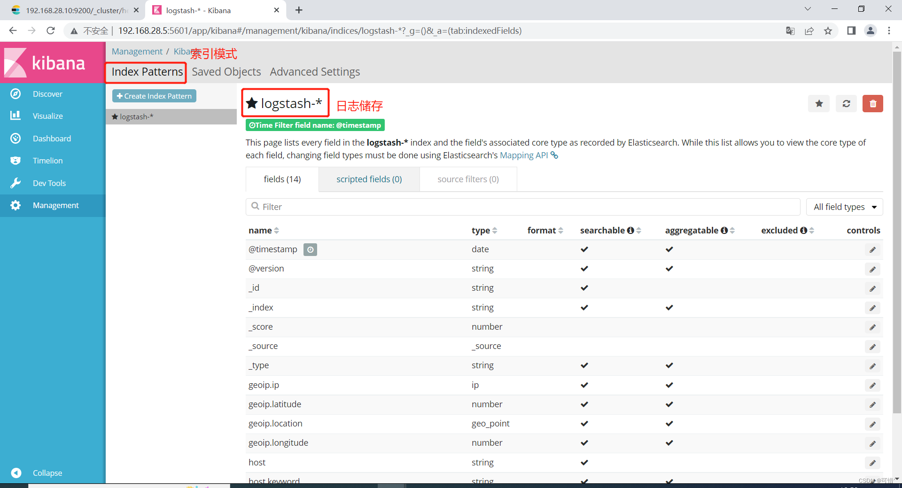Click clock icon next to @timestamp
The height and width of the screenshot is (488, 902).
pos(310,249)
